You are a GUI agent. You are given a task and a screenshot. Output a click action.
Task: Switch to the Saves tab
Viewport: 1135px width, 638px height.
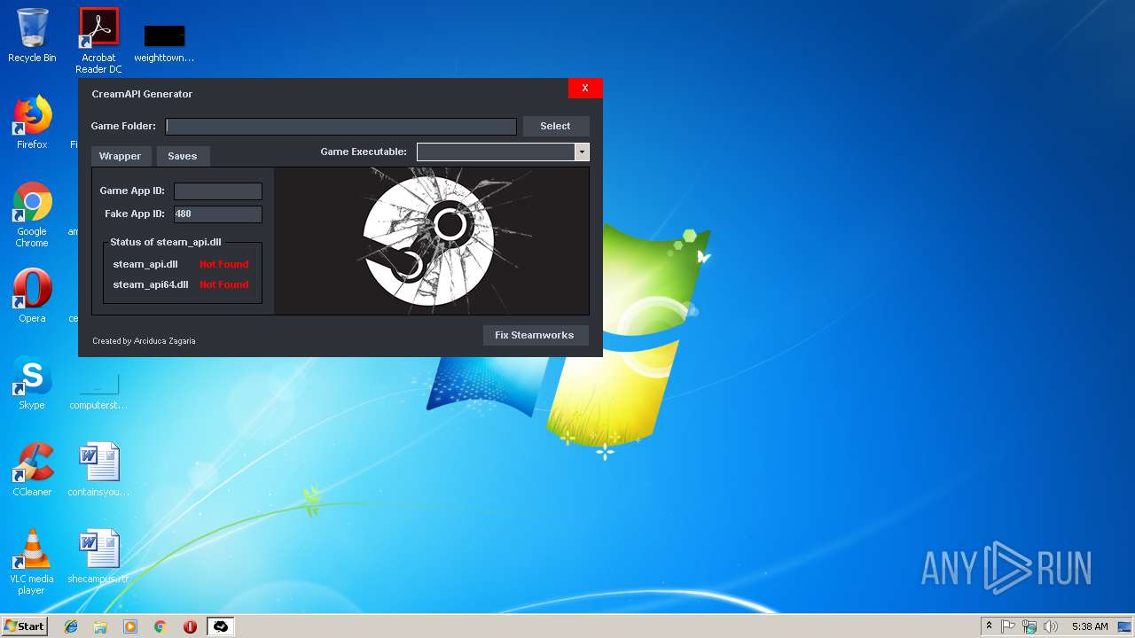[183, 156]
